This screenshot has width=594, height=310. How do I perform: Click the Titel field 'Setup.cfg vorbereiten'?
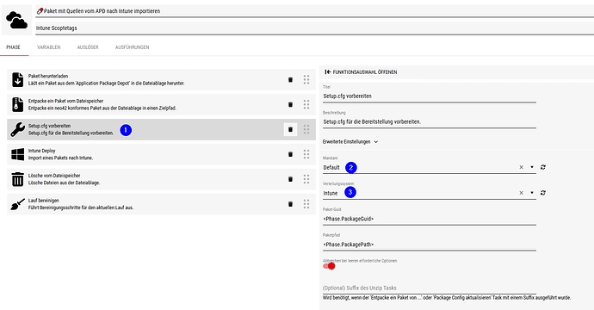coord(430,96)
